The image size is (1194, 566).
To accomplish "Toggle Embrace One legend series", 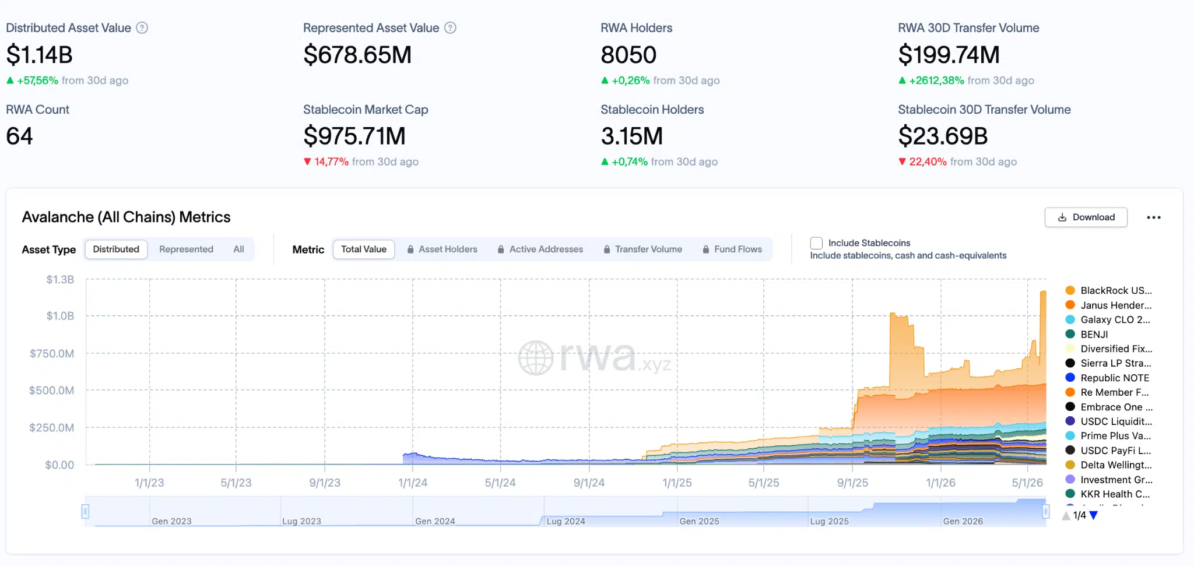I will point(1108,407).
